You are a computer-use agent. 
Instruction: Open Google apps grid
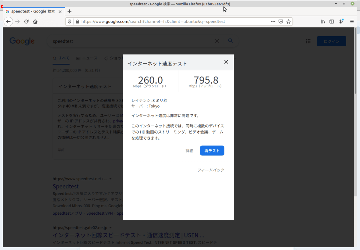pos(308,41)
